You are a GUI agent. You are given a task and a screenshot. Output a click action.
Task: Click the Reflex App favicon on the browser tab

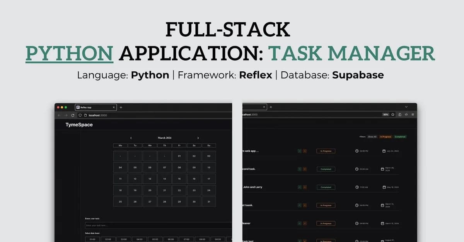[78, 108]
